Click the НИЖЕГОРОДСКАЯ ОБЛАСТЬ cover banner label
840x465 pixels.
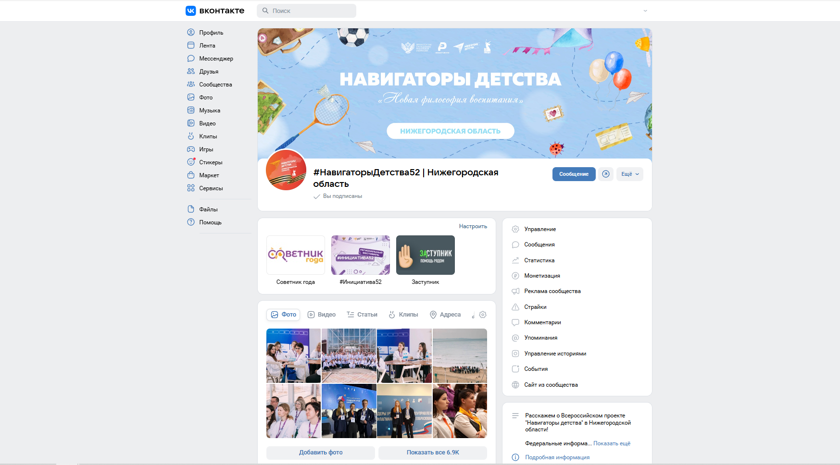[x=451, y=131]
